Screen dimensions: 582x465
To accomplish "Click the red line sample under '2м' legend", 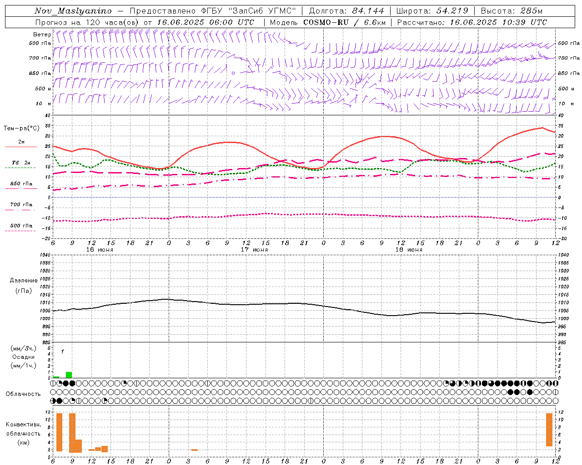I will click(21, 147).
